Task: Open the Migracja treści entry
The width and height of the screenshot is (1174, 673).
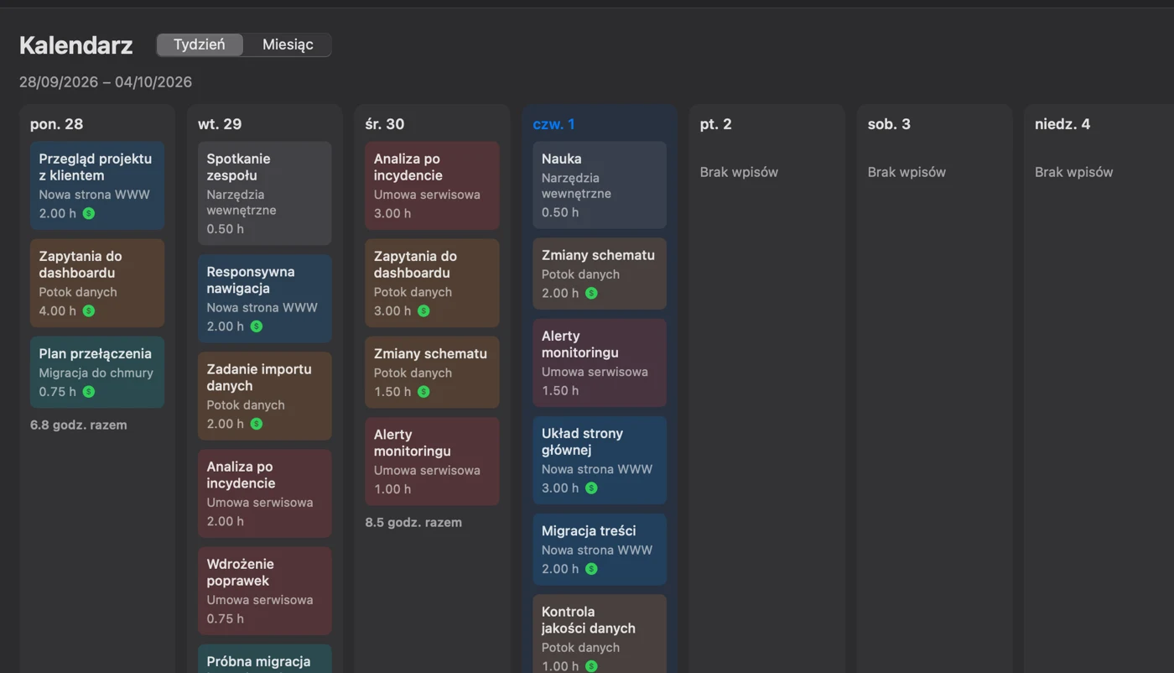Action: (600, 549)
